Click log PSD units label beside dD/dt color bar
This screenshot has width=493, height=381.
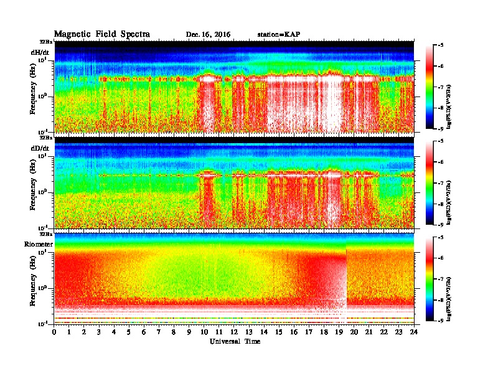point(449,202)
